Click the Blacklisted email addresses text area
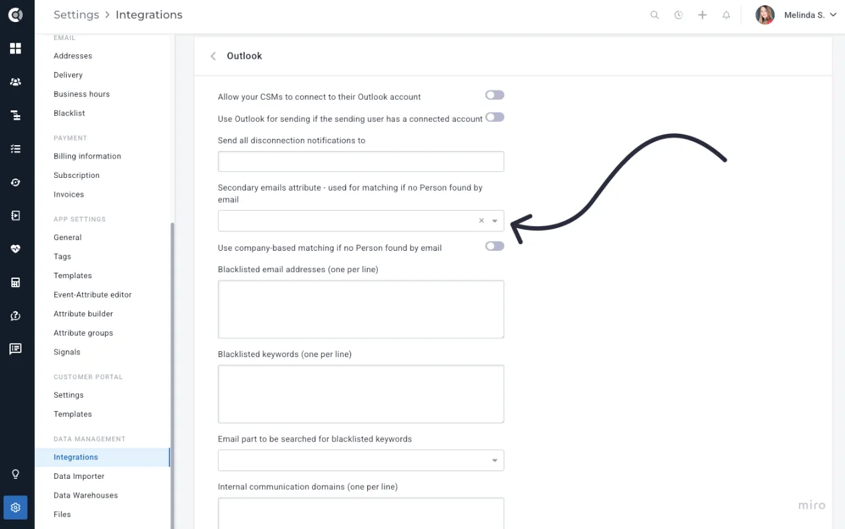 361,309
